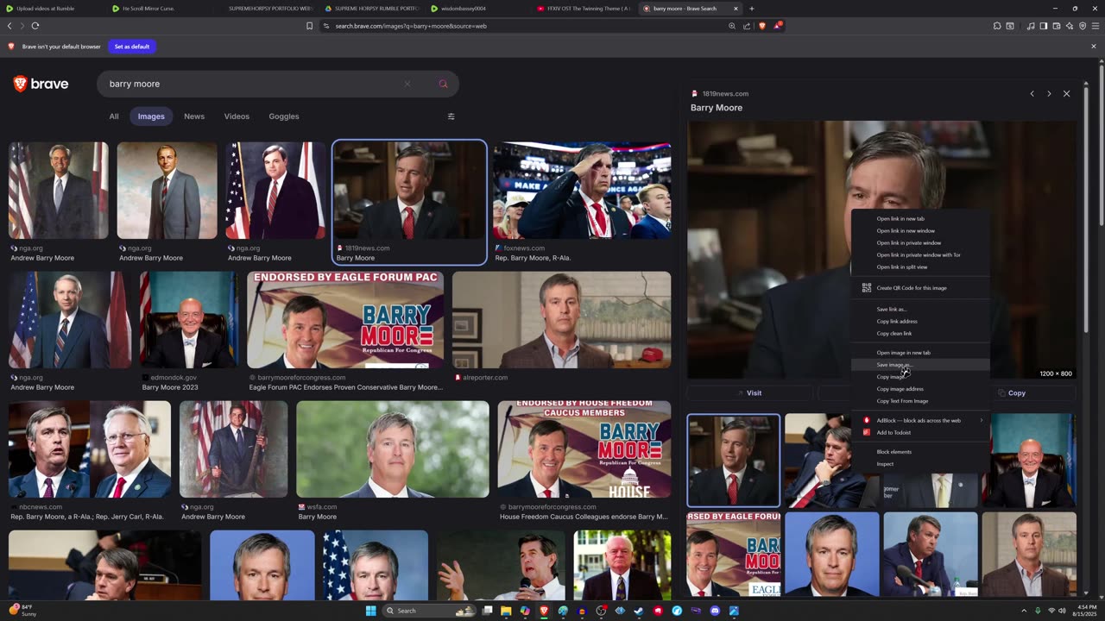Switch to the 'wisdombassey0004' browser tab
Image resolution: width=1105 pixels, height=621 pixels.
[x=477, y=9]
